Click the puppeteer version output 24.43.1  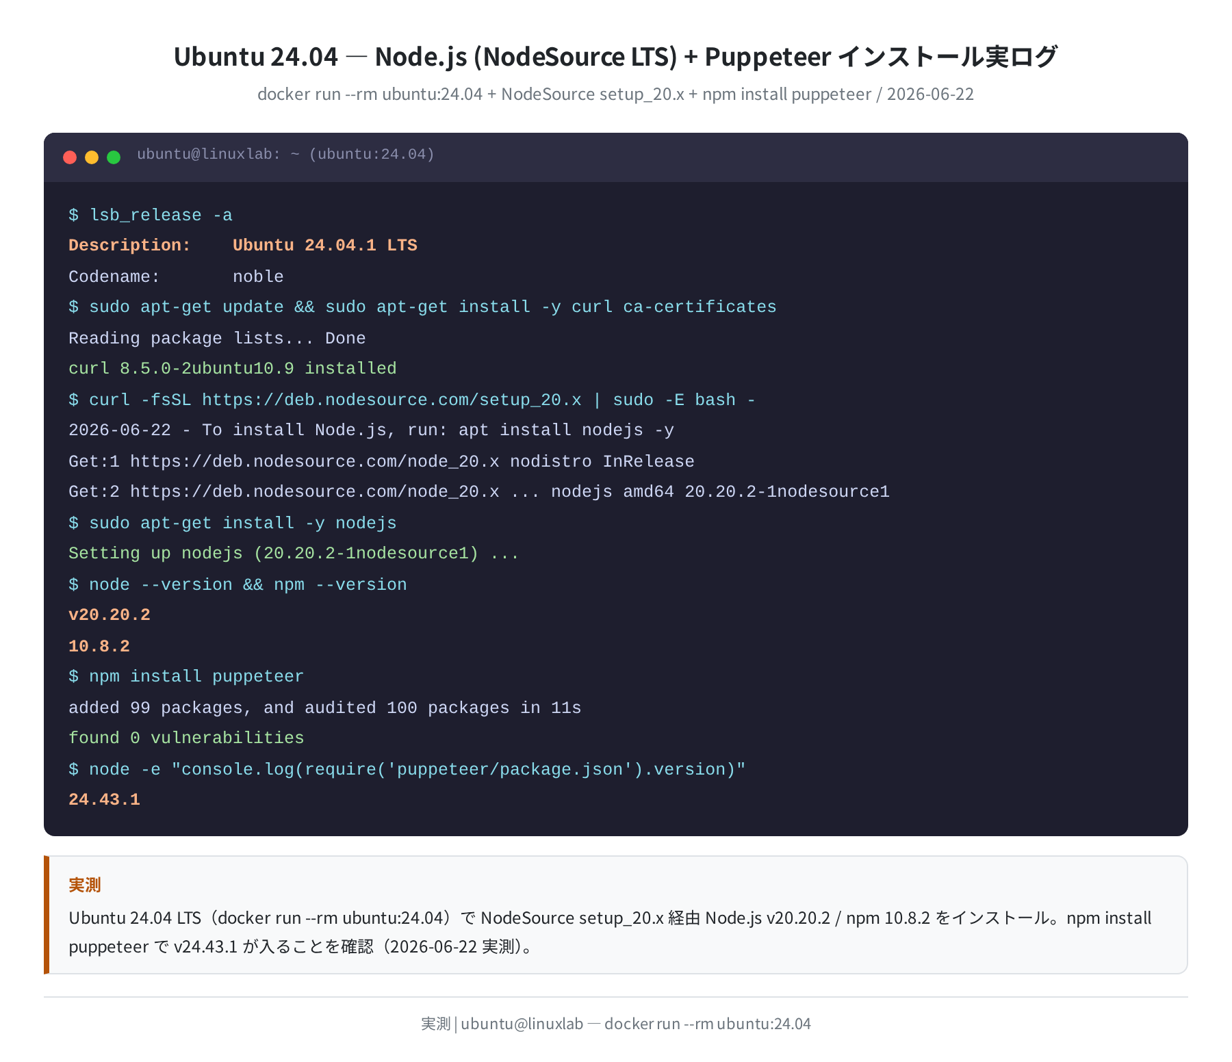pyautogui.click(x=104, y=799)
